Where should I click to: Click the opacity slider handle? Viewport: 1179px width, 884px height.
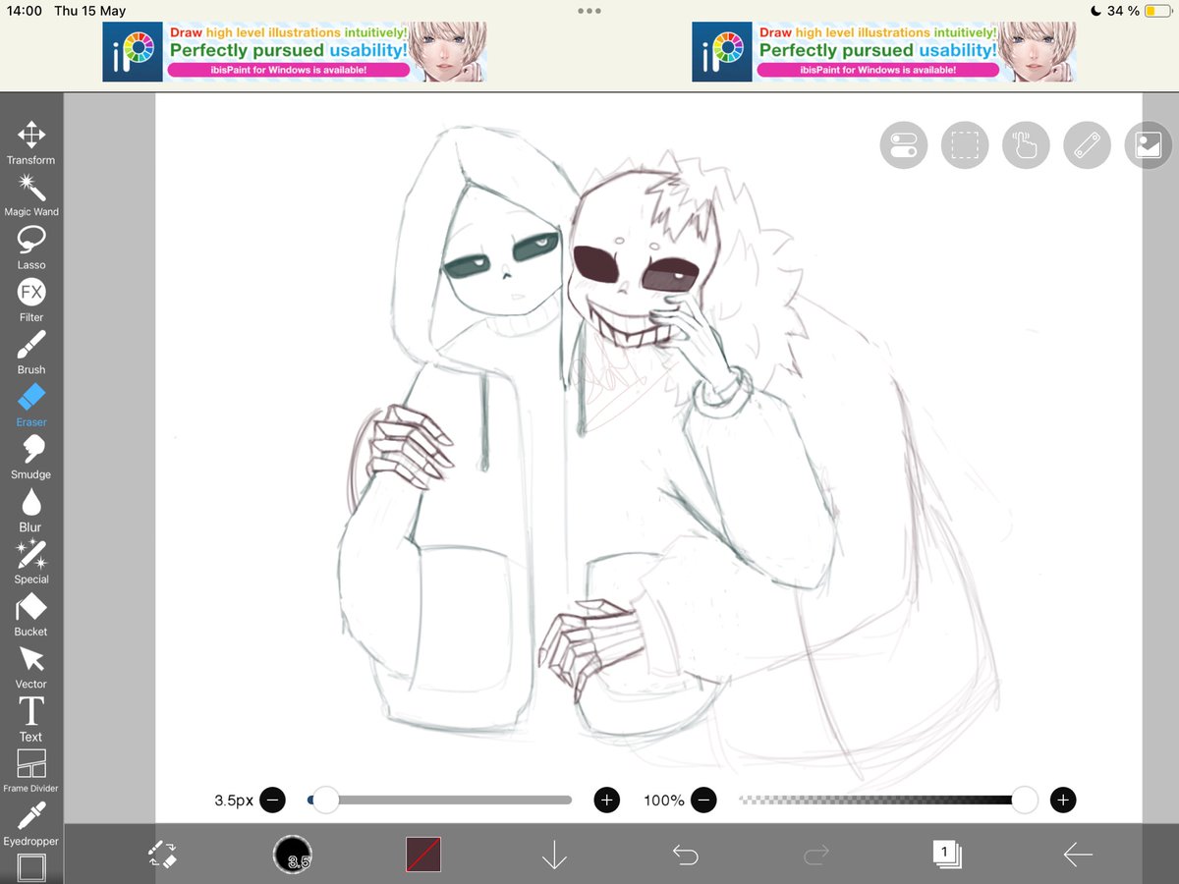click(1025, 801)
